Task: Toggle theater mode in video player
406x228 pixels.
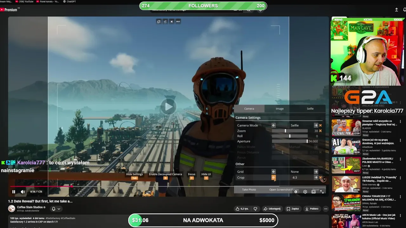Action: [313, 192]
